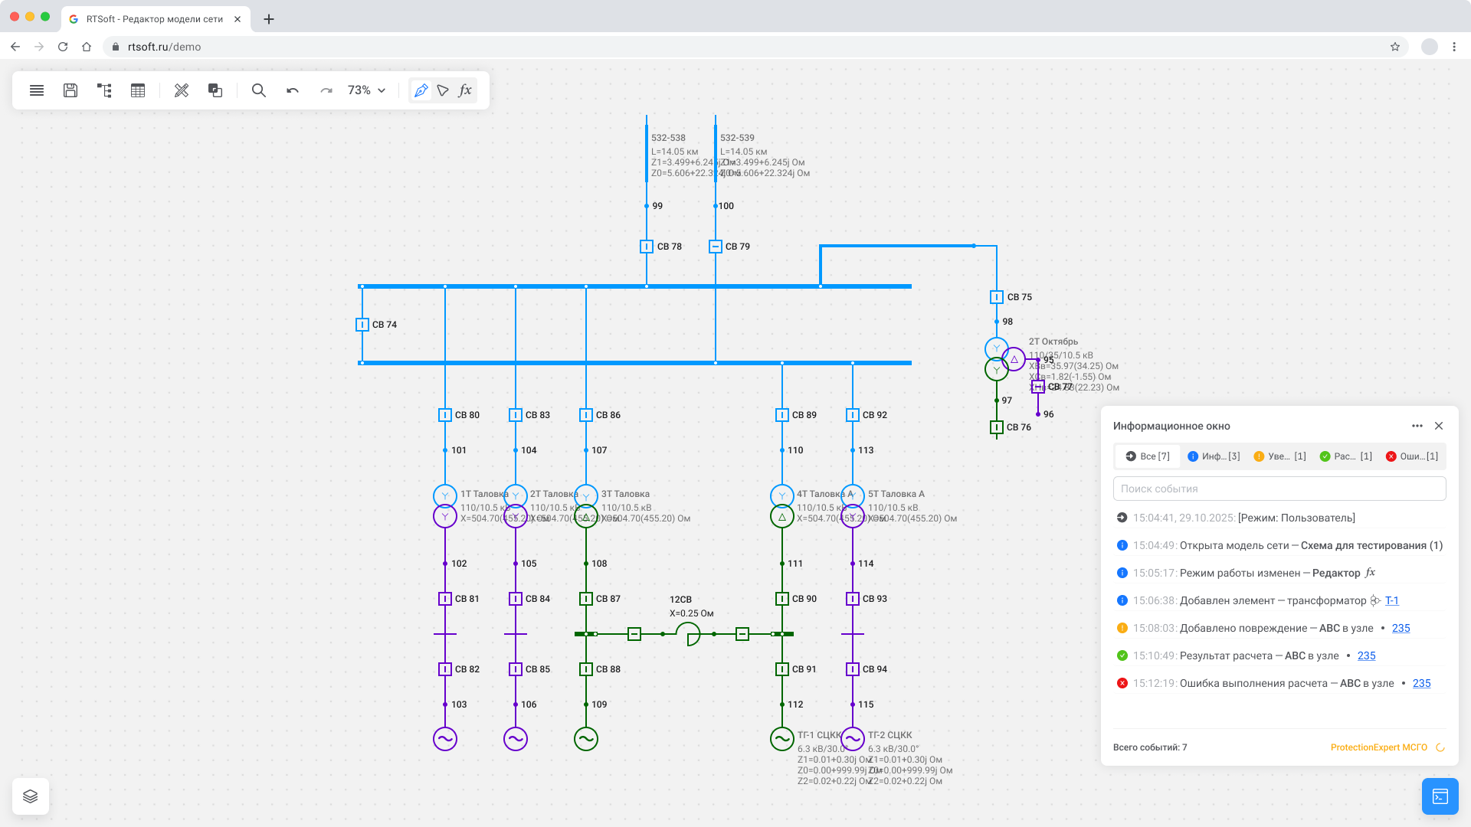
Task: Bookmark this page with the star
Action: [1395, 47]
